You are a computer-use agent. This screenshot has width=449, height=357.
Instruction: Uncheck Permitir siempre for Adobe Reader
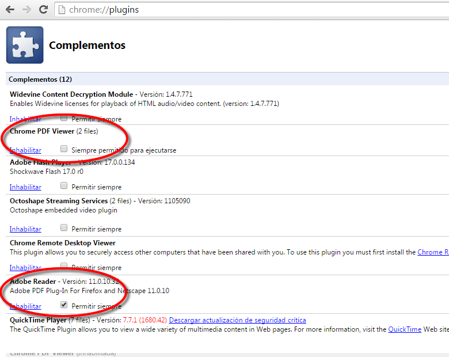click(x=64, y=305)
